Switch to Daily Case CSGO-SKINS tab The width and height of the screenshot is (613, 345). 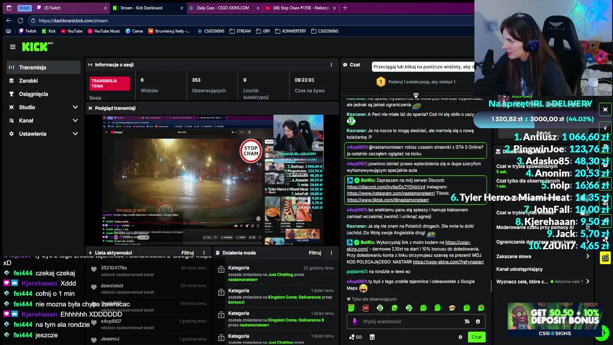coord(224,8)
